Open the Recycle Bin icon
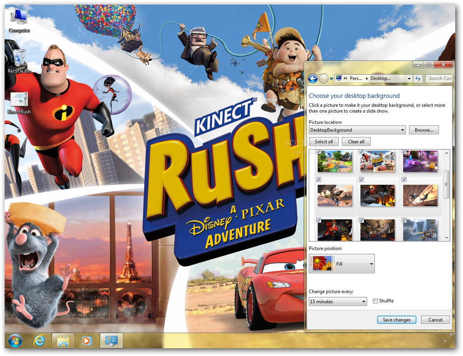Screen dimensions: 463x356 (x=19, y=61)
